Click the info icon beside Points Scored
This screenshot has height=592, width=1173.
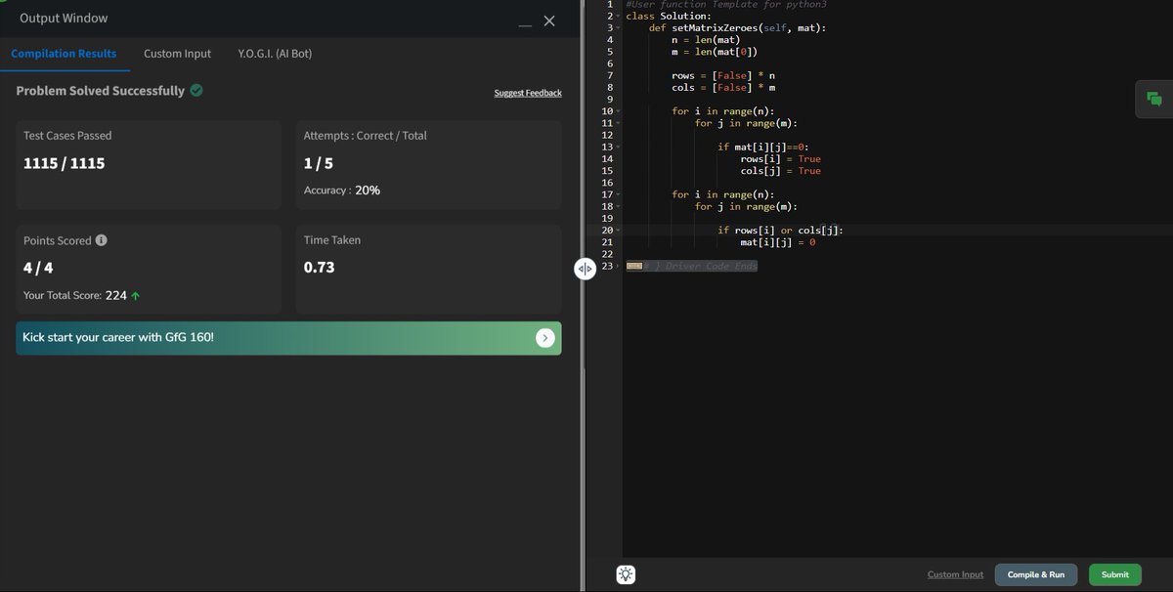click(x=102, y=240)
